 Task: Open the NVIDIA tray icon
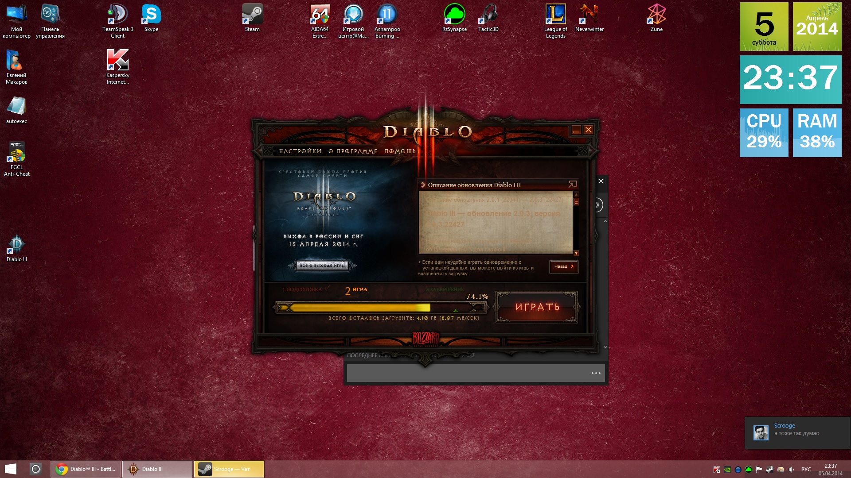pos(727,470)
